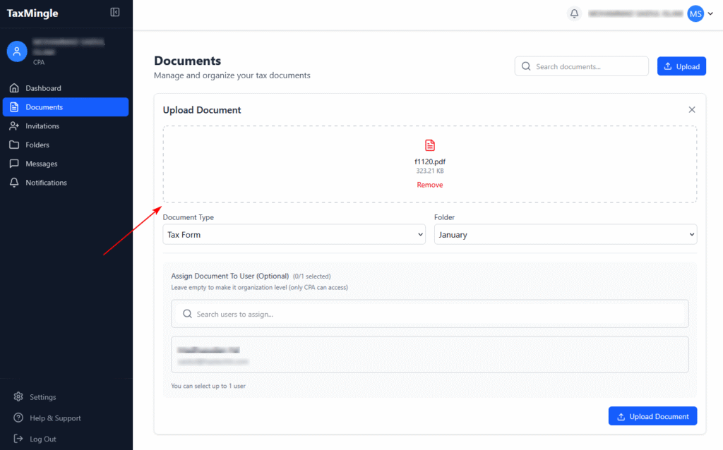Expand the account menu chevron

(x=710, y=14)
